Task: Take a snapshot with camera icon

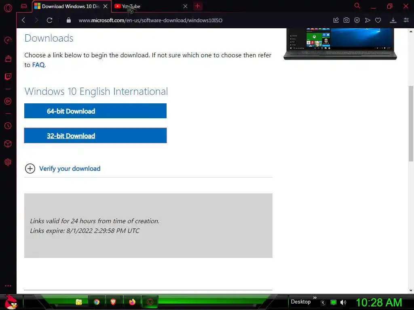Action: (346, 20)
